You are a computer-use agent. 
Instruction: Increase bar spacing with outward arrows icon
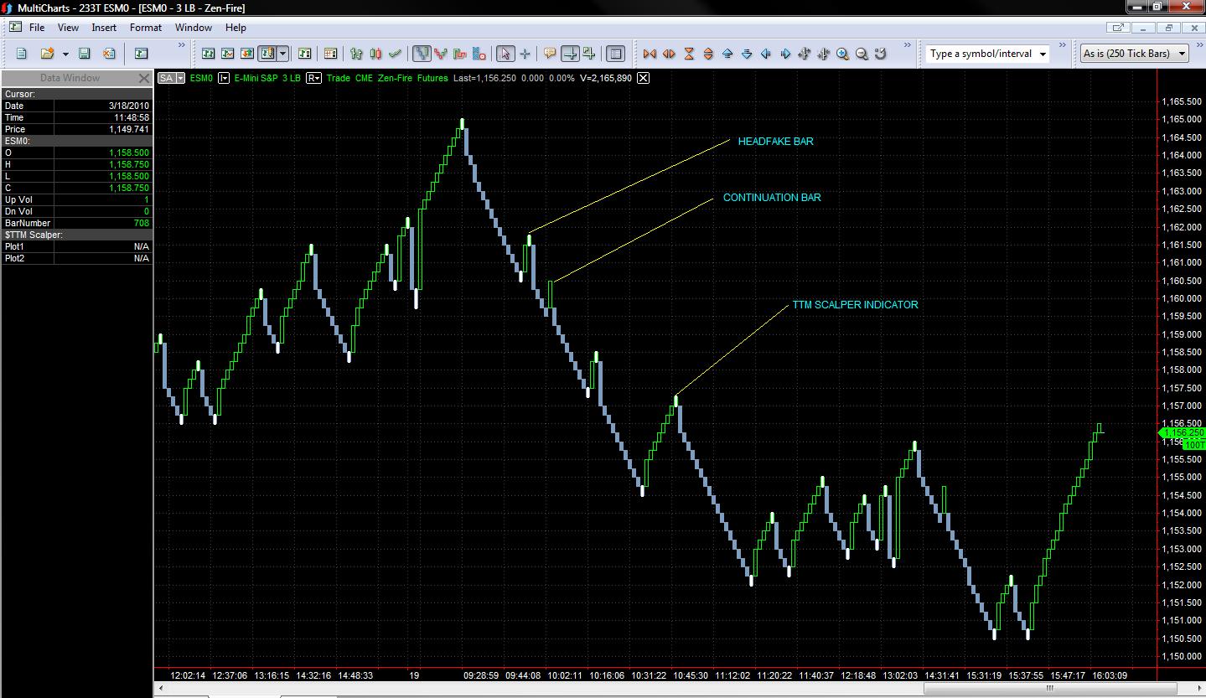669,54
